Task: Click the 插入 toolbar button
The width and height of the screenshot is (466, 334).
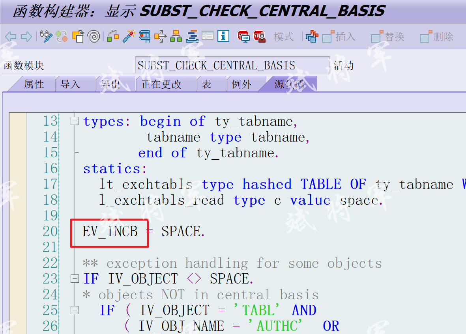Action: click(x=339, y=37)
